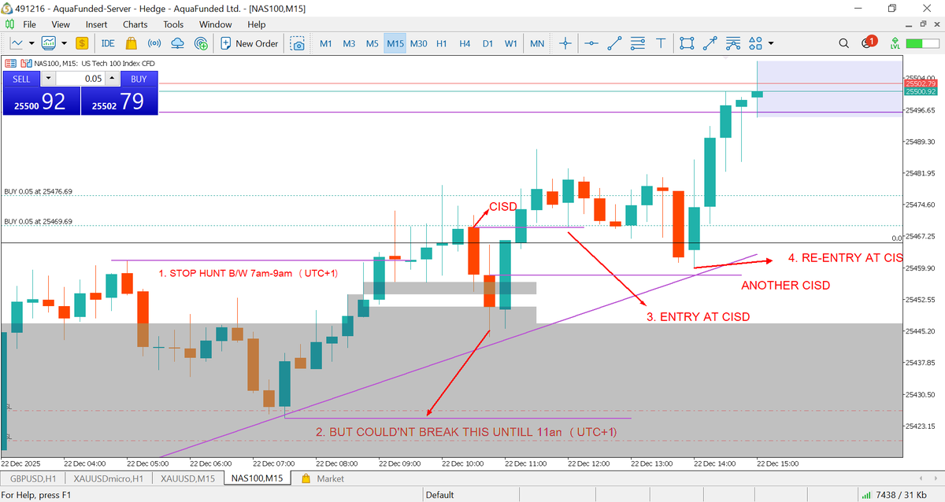The height and width of the screenshot is (502, 945).
Task: Click the 25502.79 ask price label
Action: [x=920, y=83]
